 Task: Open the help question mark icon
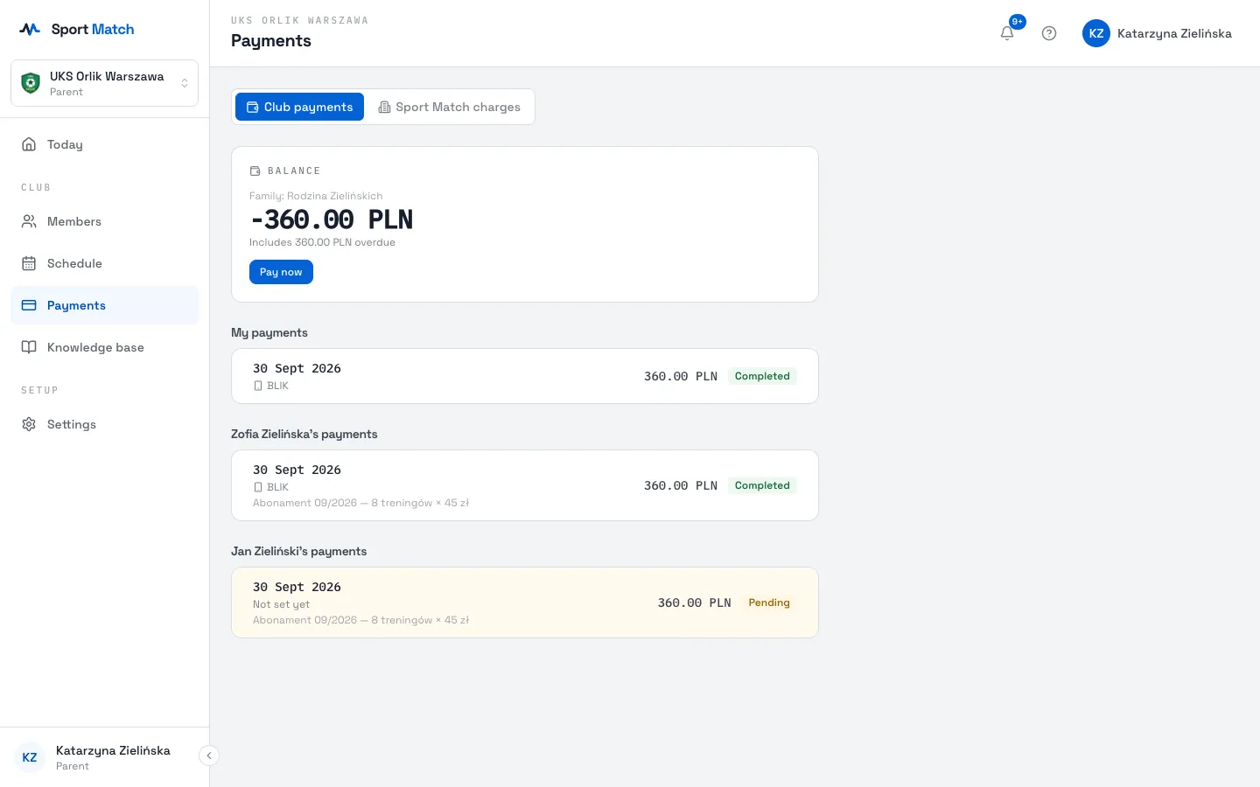tap(1049, 33)
